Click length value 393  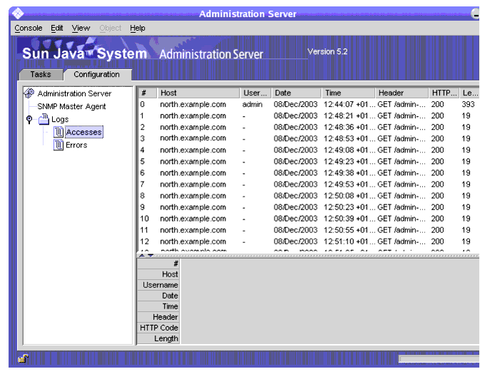[468, 104]
